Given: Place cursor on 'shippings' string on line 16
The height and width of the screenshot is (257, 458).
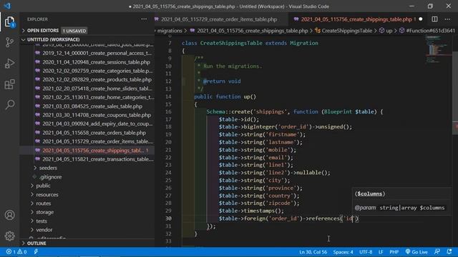Looking at the screenshot, I should (x=271, y=111).
